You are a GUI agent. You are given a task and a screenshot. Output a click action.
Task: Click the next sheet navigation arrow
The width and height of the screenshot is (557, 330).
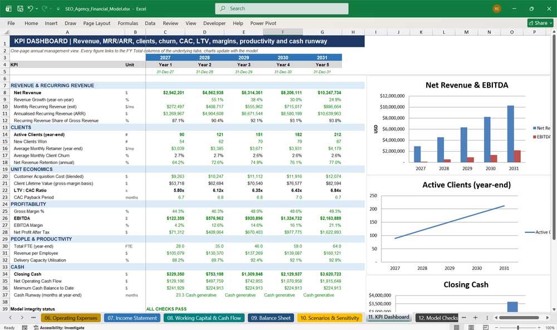(22, 318)
